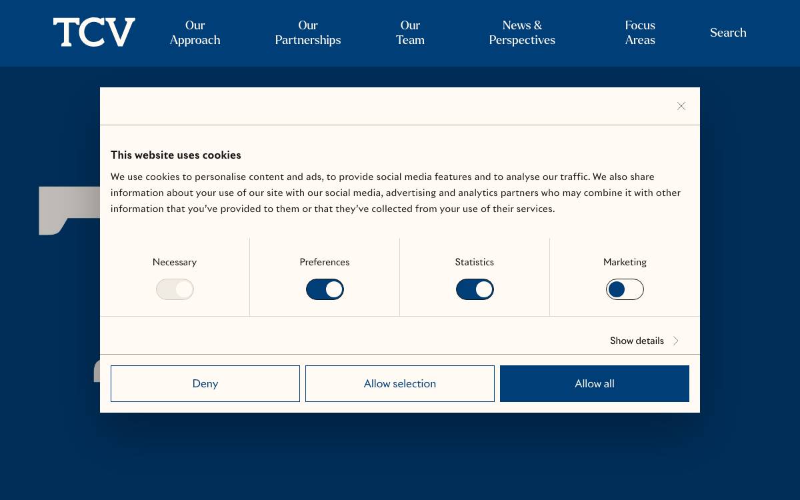Select the Focus Areas menu item

tap(640, 33)
